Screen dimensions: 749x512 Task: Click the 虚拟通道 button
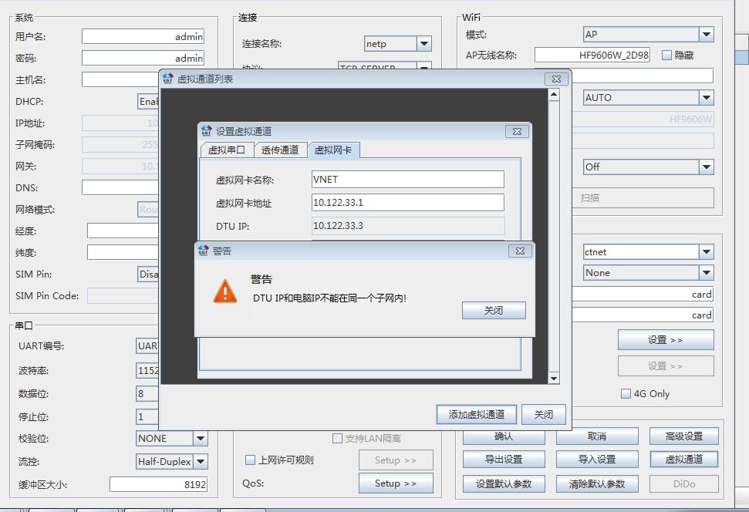click(684, 460)
